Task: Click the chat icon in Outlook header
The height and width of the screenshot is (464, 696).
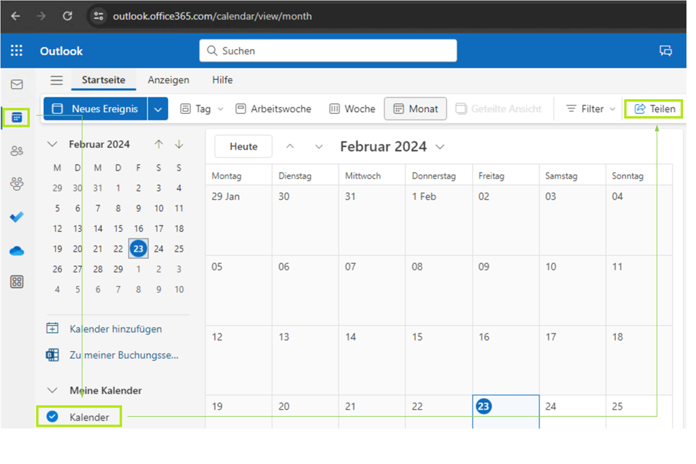Action: [665, 51]
